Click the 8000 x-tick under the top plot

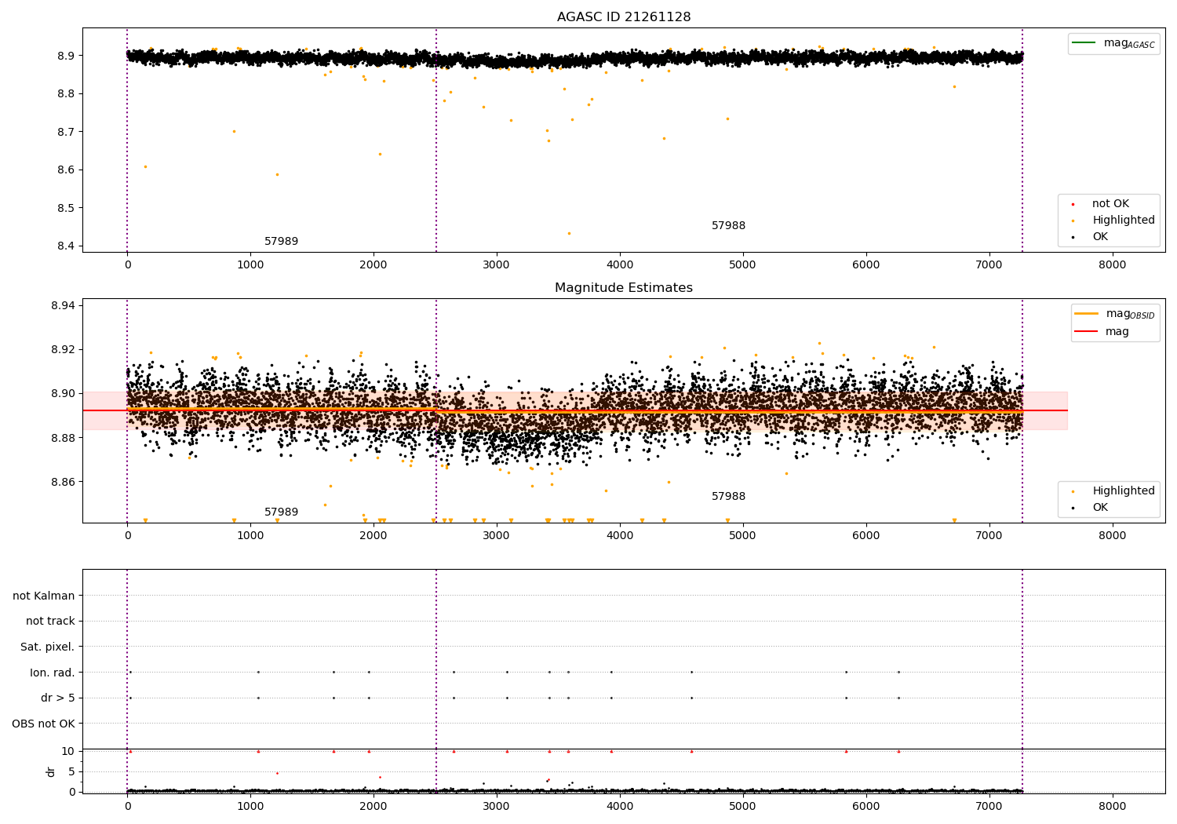coord(1113,265)
